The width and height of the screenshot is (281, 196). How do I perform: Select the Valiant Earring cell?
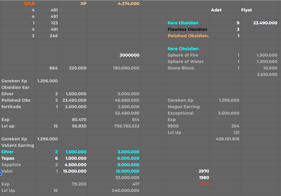18,145
